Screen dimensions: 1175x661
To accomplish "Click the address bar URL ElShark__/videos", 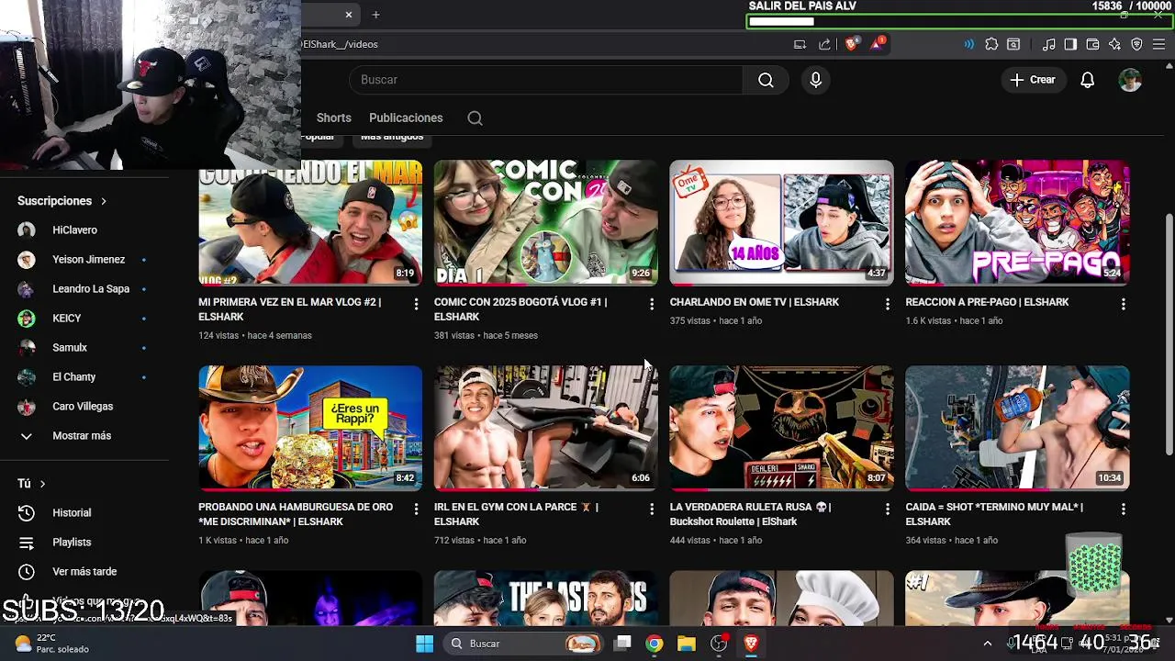I will tap(340, 44).
